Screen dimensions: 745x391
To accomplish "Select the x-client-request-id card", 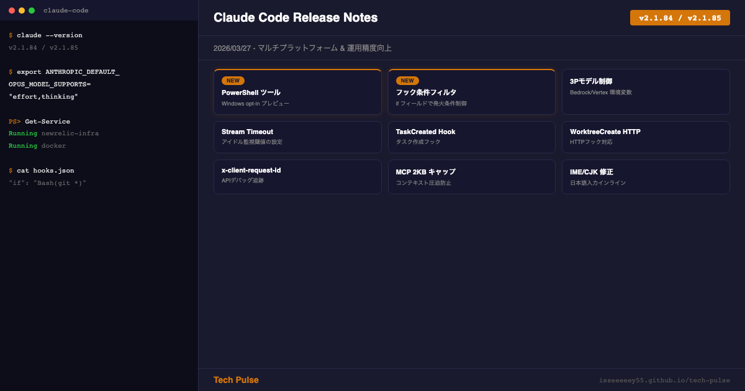I will click(297, 176).
